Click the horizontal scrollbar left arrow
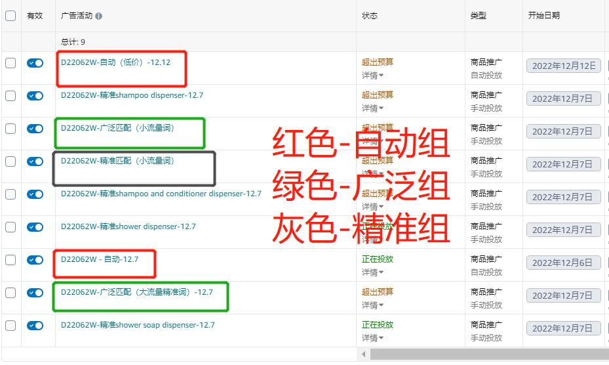 364,354
